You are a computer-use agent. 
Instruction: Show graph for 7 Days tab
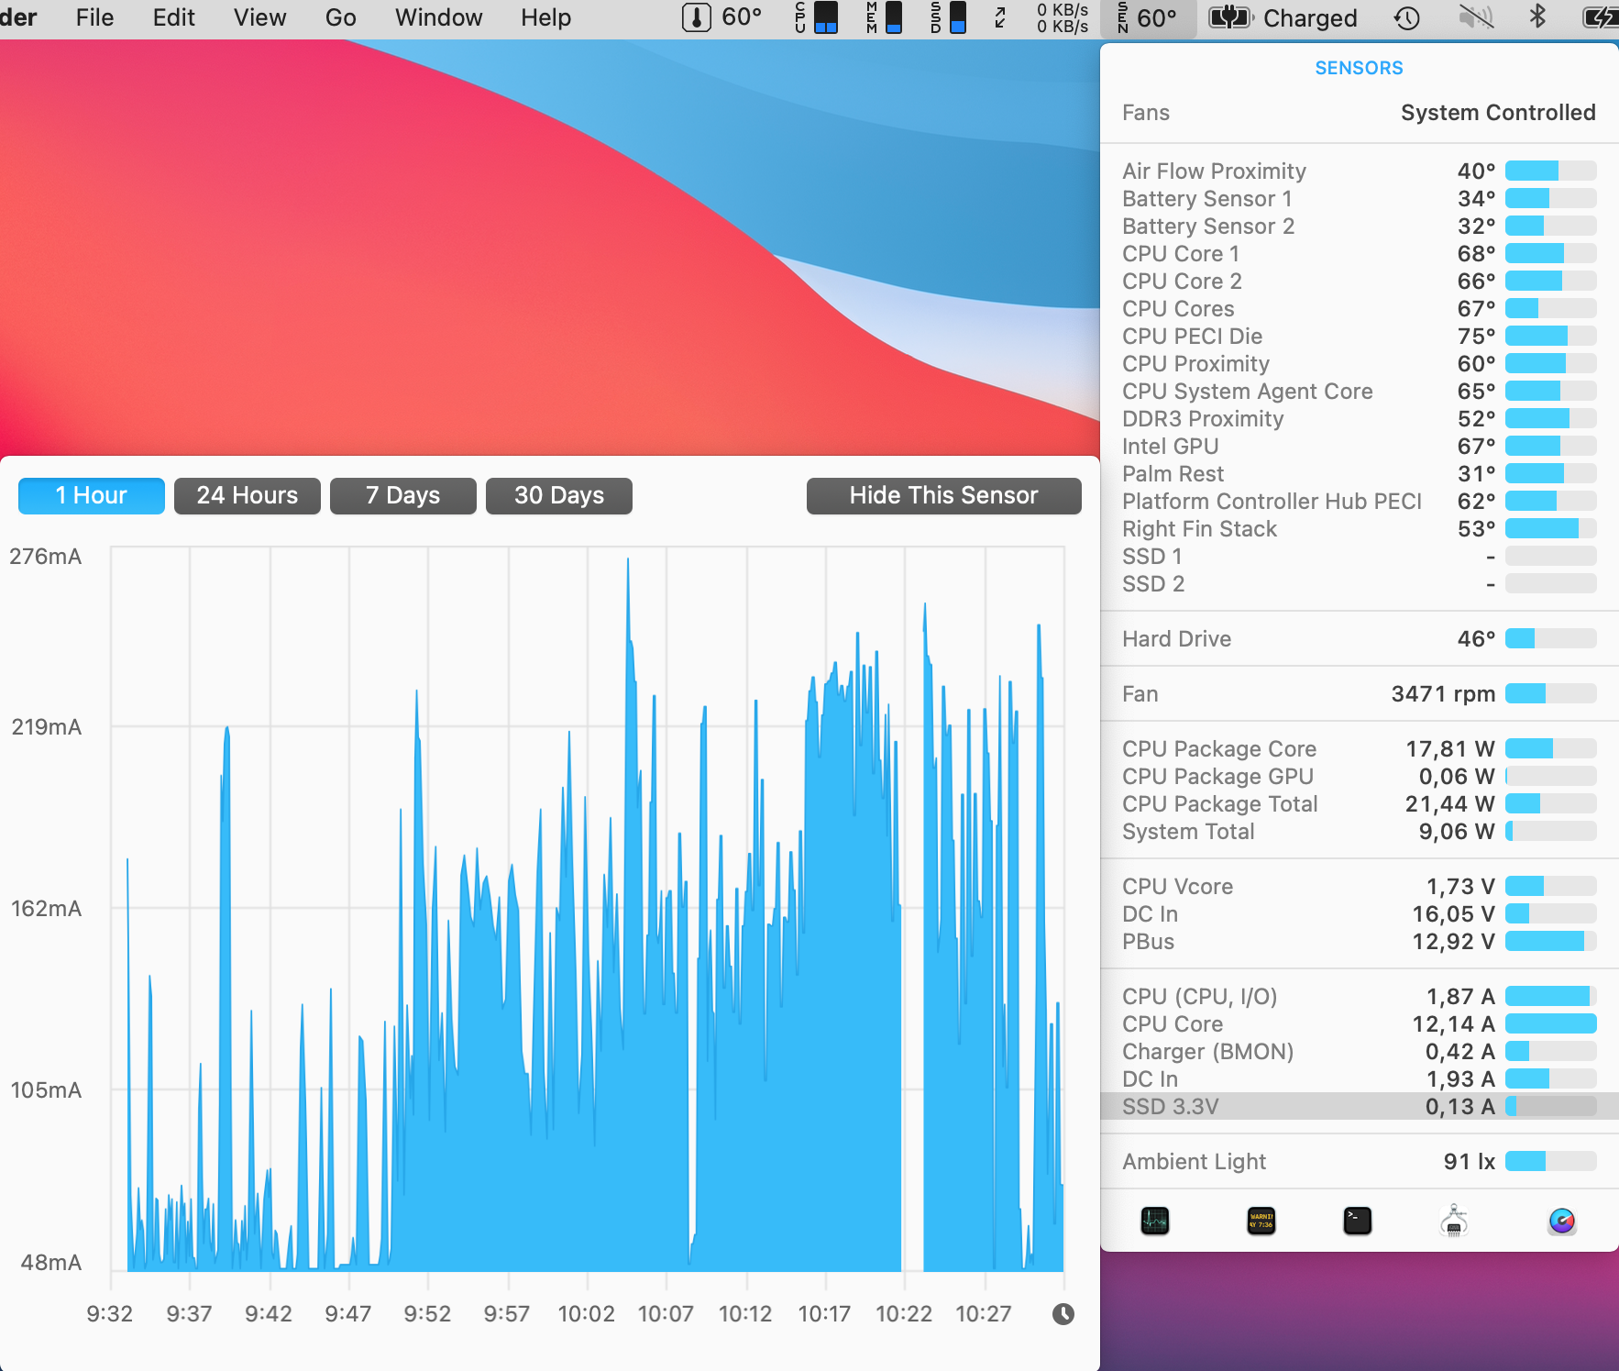point(402,496)
